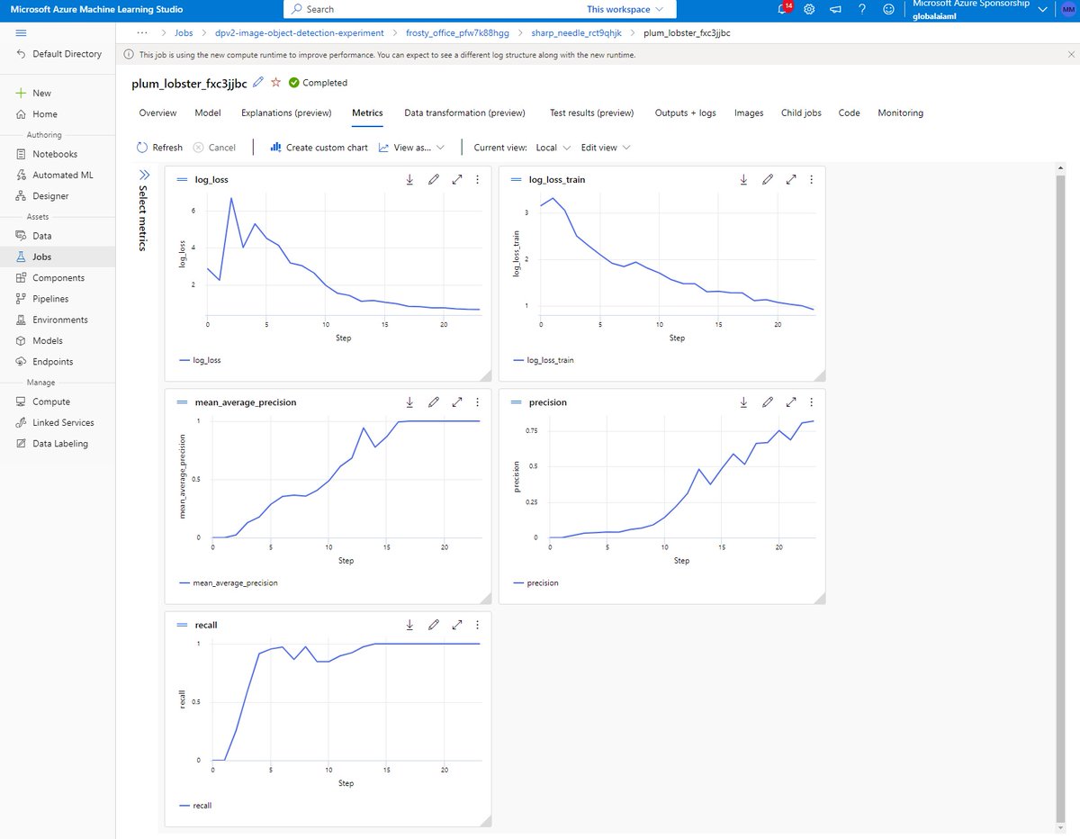This screenshot has width=1080, height=839.
Task: Toggle recall legend series visibility
Action: pyautogui.click(x=195, y=806)
